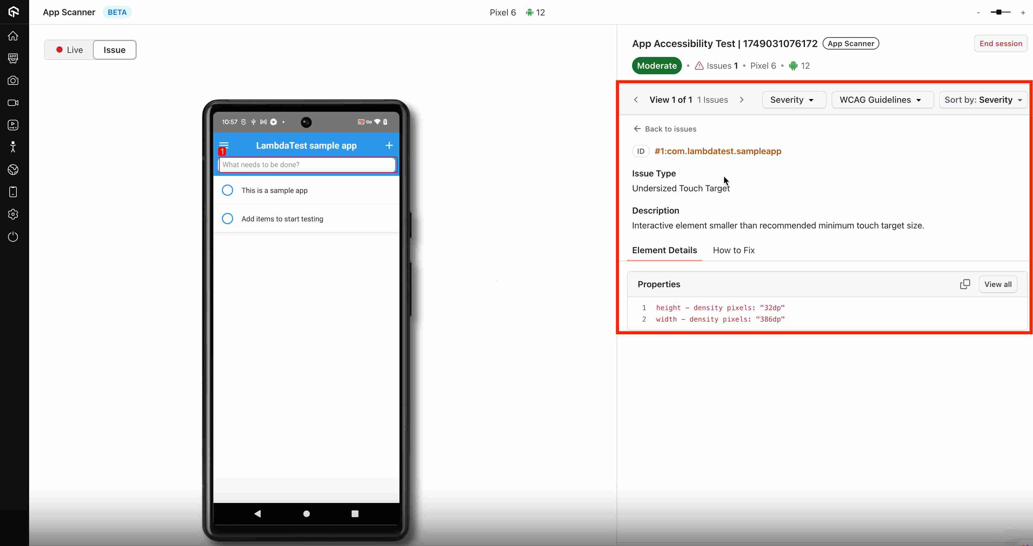Click the Home icon in sidebar
The height and width of the screenshot is (546, 1033).
point(13,36)
